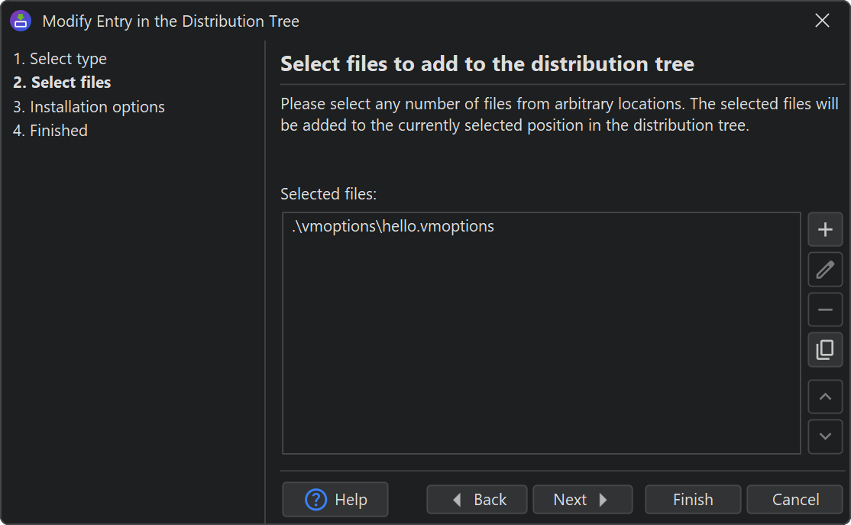Move the selected file down with the chevron
Image resolution: width=851 pixels, height=525 pixels.
pyautogui.click(x=825, y=436)
